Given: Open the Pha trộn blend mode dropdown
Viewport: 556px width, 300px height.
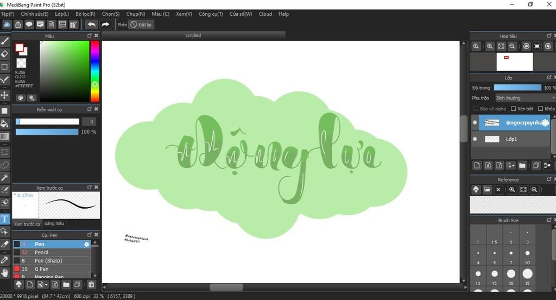Looking at the screenshot, I should 525,98.
